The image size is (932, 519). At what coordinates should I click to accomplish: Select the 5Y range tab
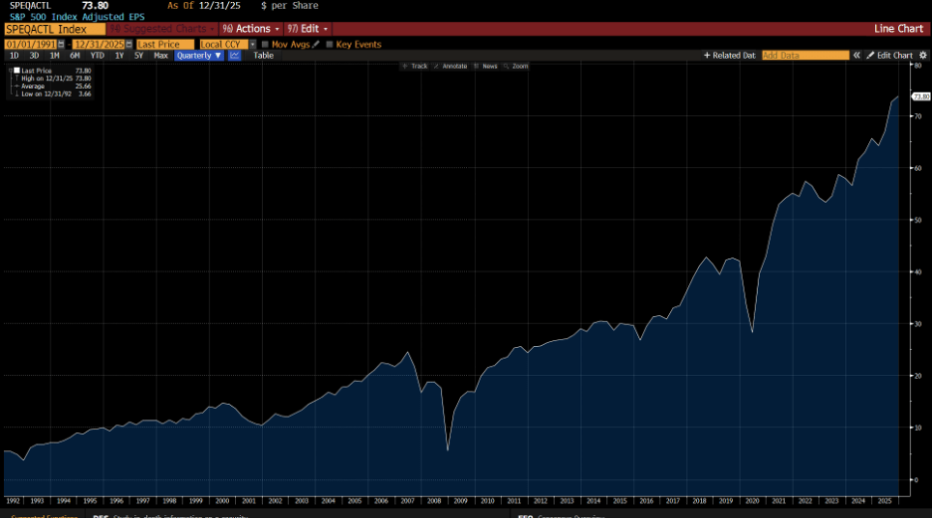point(139,56)
